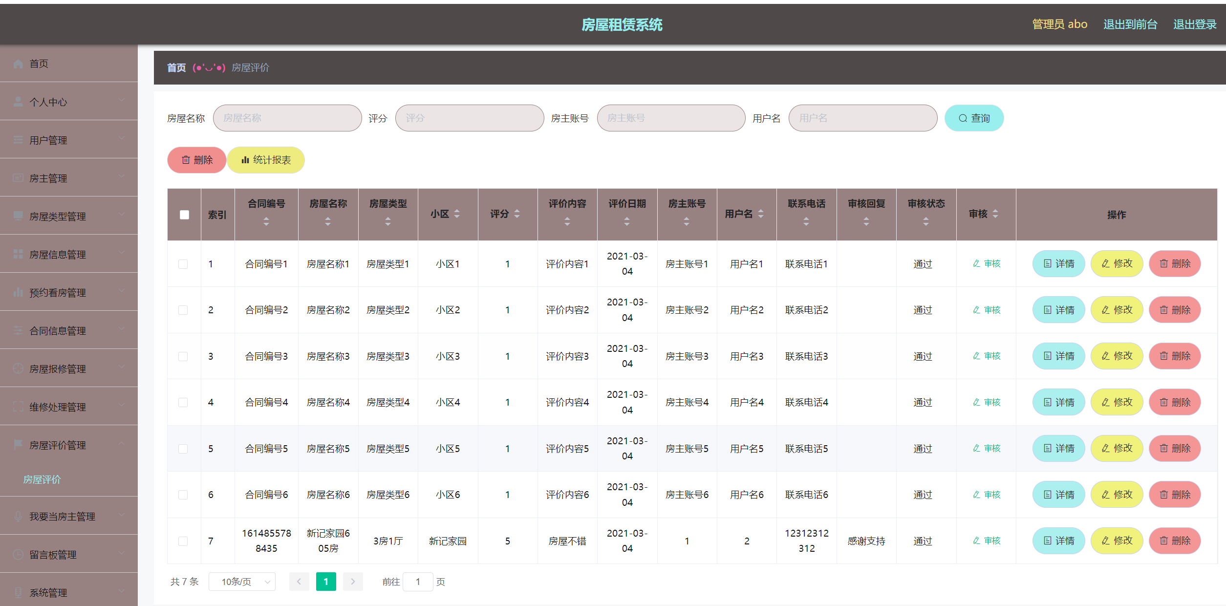Click the user icon beside 个人中心
1226x606 pixels.
18,102
